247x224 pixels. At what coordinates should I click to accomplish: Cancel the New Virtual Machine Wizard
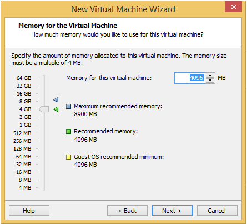(x=217, y=211)
